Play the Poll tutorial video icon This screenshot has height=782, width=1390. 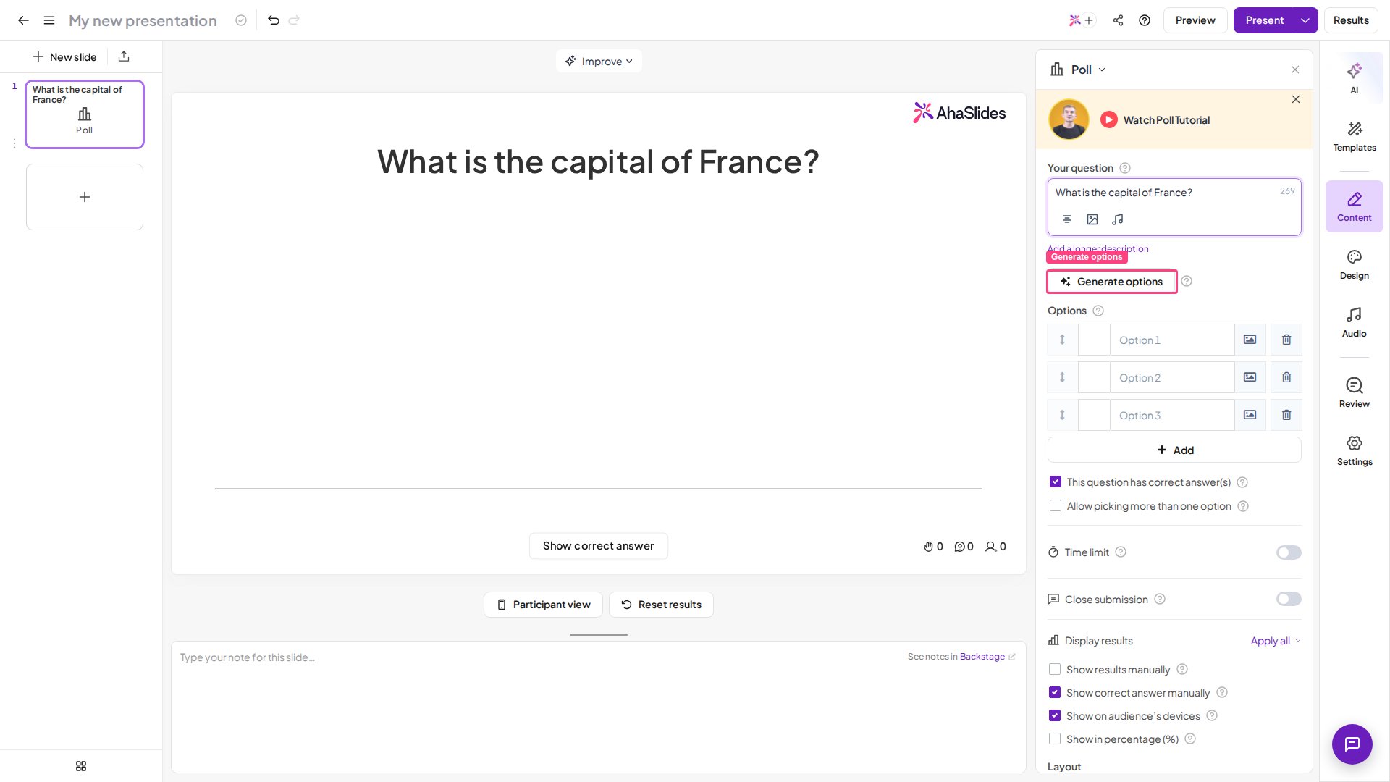pos(1109,120)
